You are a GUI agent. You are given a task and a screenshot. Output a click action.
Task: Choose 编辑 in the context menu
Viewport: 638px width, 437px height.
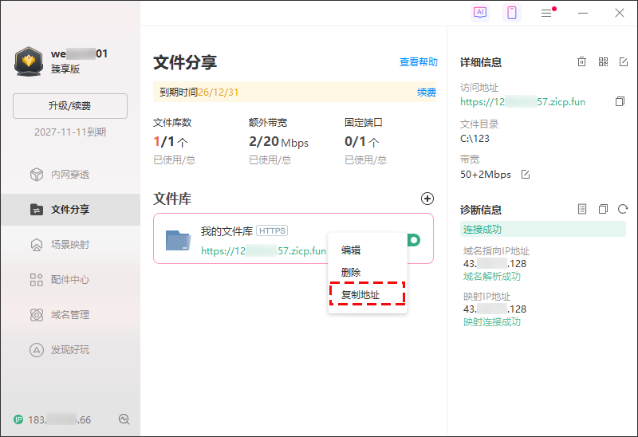pos(351,250)
